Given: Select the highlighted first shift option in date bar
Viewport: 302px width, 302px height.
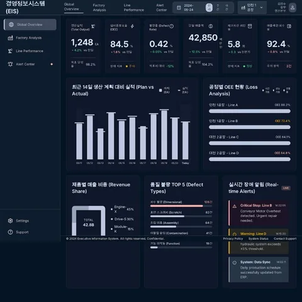Looking at the screenshot, I should 209,8.
